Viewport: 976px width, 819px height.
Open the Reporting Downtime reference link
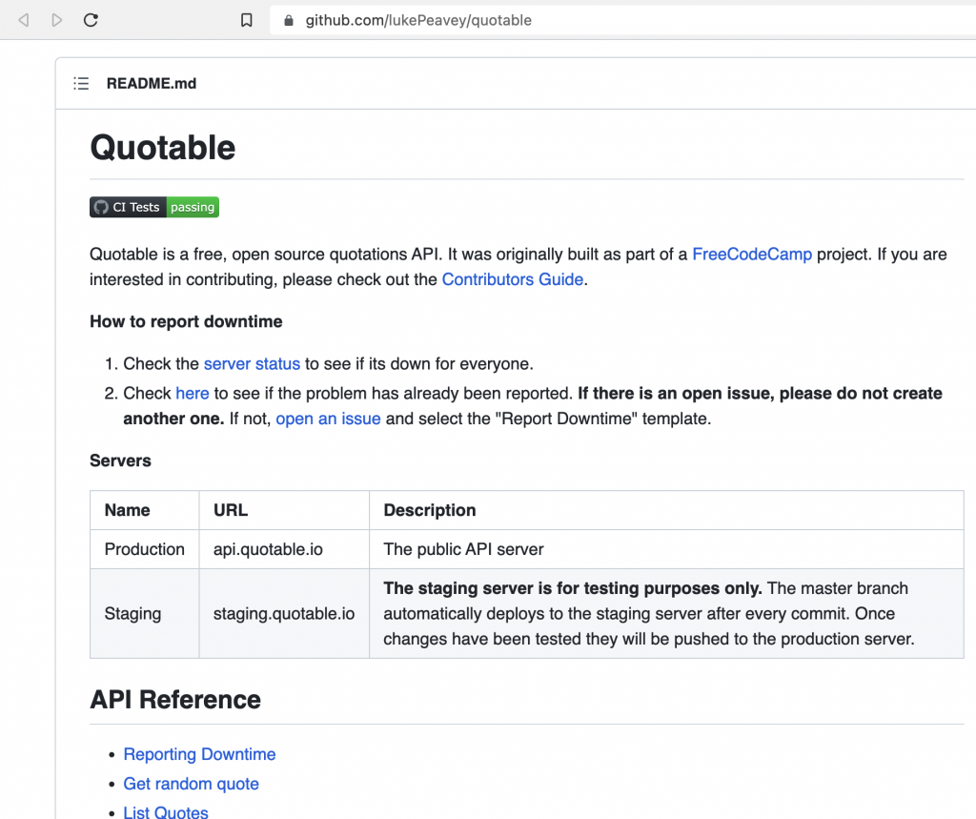[x=199, y=754]
